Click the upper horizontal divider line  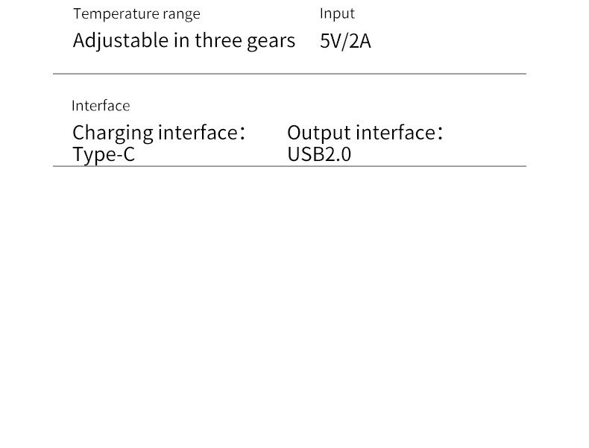point(289,74)
